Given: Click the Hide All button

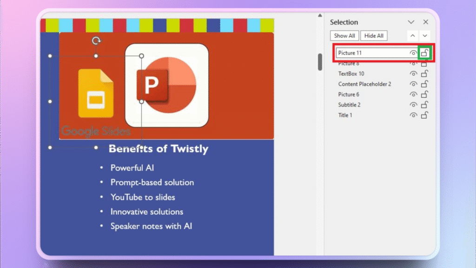Looking at the screenshot, I should click(x=374, y=35).
